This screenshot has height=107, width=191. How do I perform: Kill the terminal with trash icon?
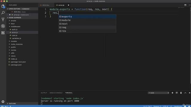181,93
